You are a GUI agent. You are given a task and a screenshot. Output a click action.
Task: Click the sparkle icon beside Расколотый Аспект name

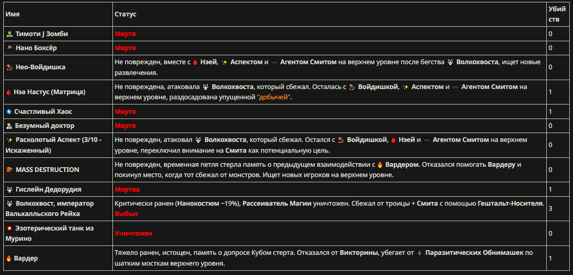coord(9,140)
